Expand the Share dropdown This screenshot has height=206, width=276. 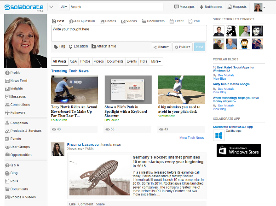161,47
